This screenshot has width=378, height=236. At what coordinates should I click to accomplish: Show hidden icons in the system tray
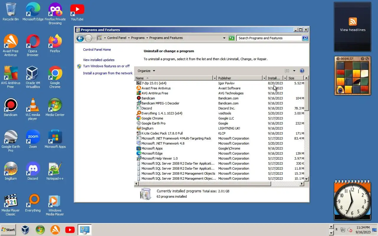pos(336,230)
